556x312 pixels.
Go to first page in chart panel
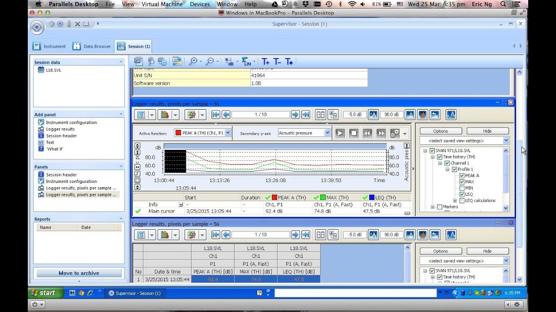[x=215, y=114]
